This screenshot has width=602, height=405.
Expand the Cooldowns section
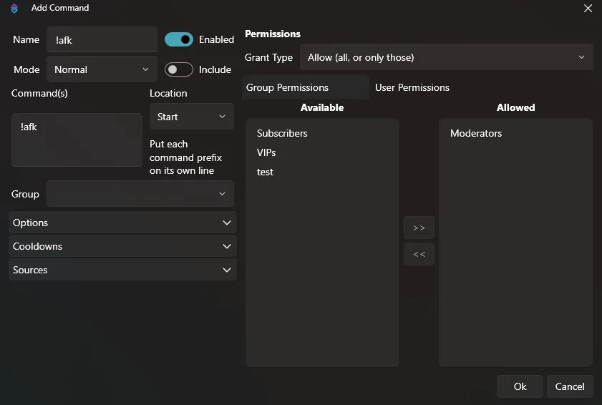pos(122,246)
